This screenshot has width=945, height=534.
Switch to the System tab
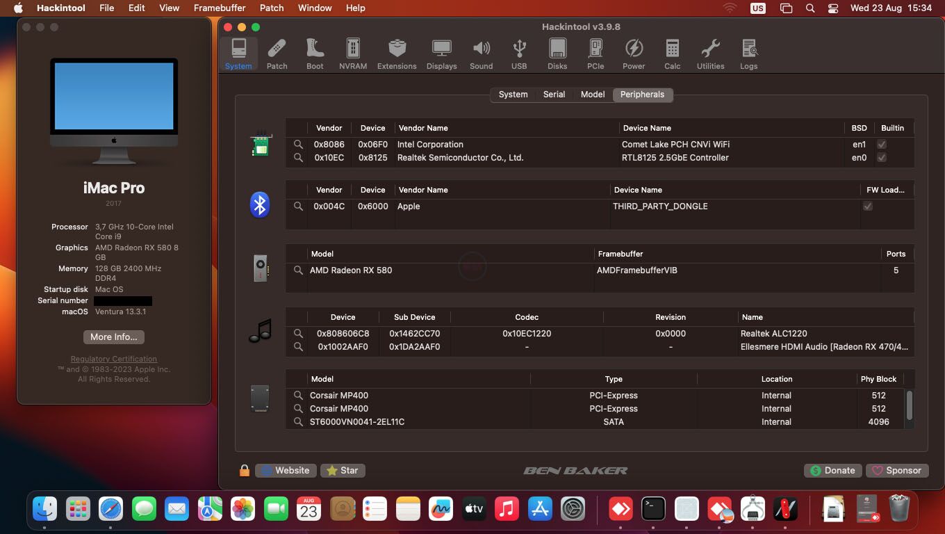[x=513, y=95]
